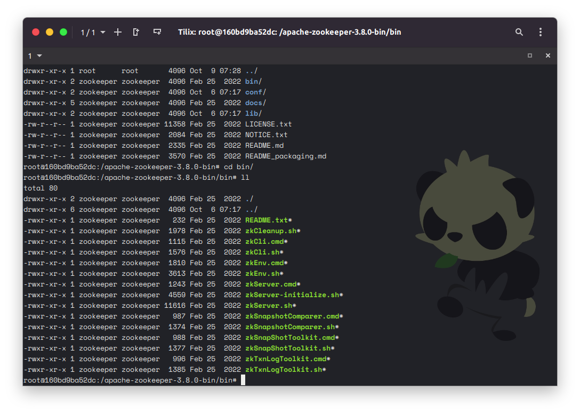Click the zkSnapShotToolkit.cmd file name

(x=290, y=338)
